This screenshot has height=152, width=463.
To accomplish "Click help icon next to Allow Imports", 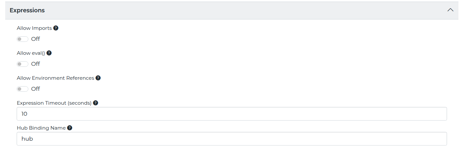I will 56,28.
